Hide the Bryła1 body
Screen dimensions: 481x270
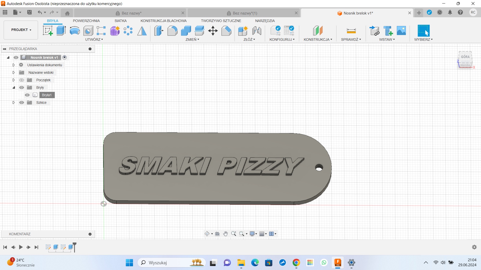point(27,95)
